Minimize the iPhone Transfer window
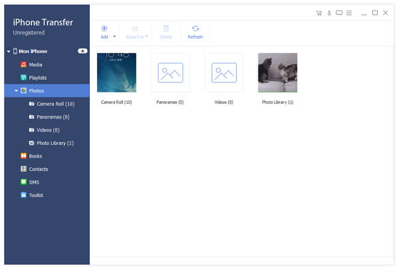The height and width of the screenshot is (270, 399). point(364,13)
